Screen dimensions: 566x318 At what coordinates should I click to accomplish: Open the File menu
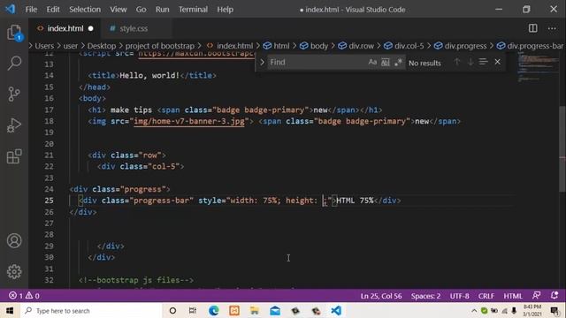tap(31, 10)
